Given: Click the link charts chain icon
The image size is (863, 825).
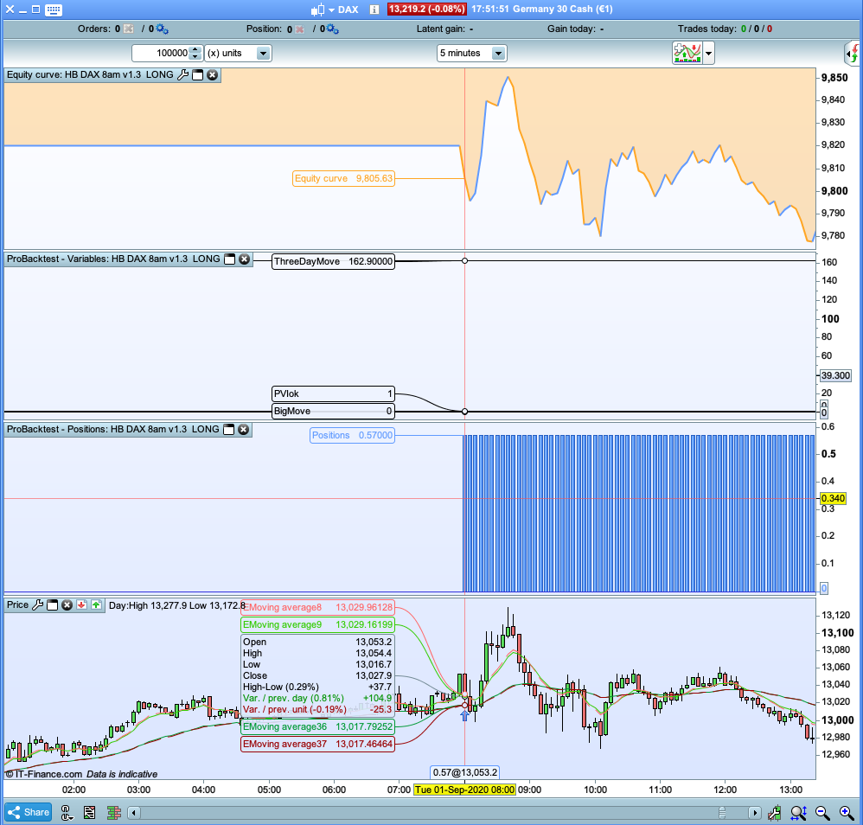Looking at the screenshot, I should point(67,812).
